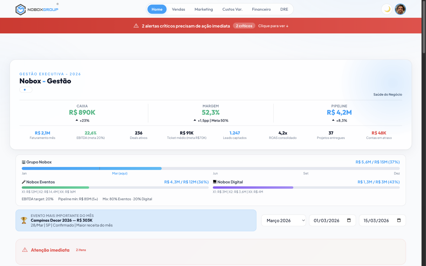426x266 pixels.
Task: Switch to the Vendas tab
Action: (x=179, y=9)
